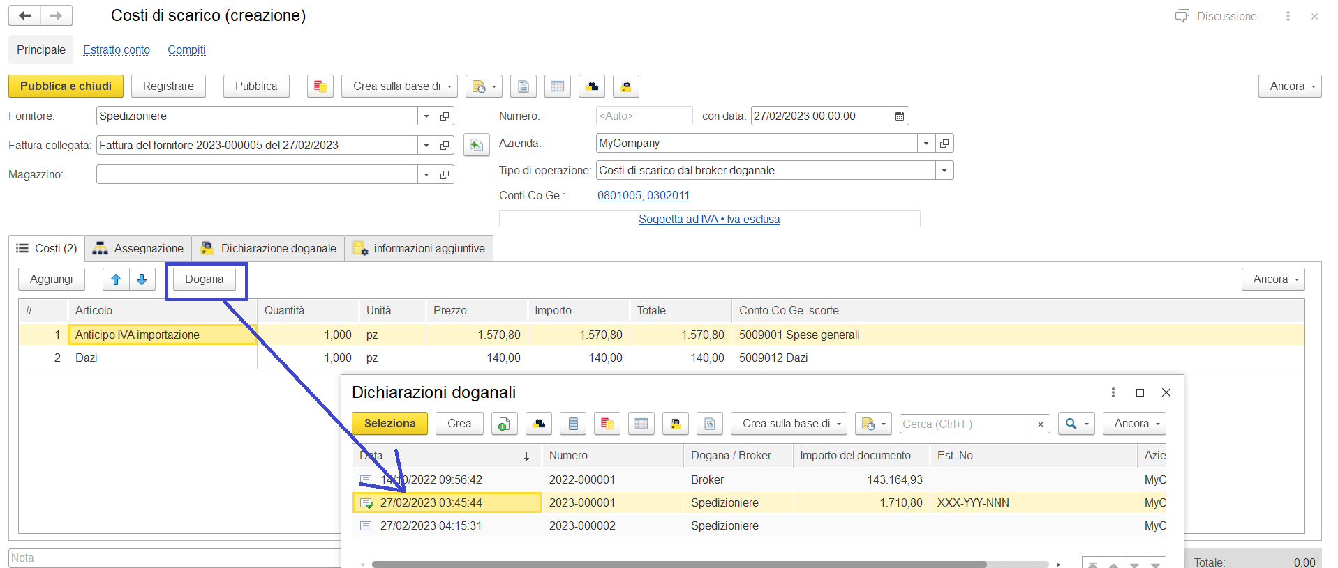Clear the Cerca search field with the X

coord(1041,424)
